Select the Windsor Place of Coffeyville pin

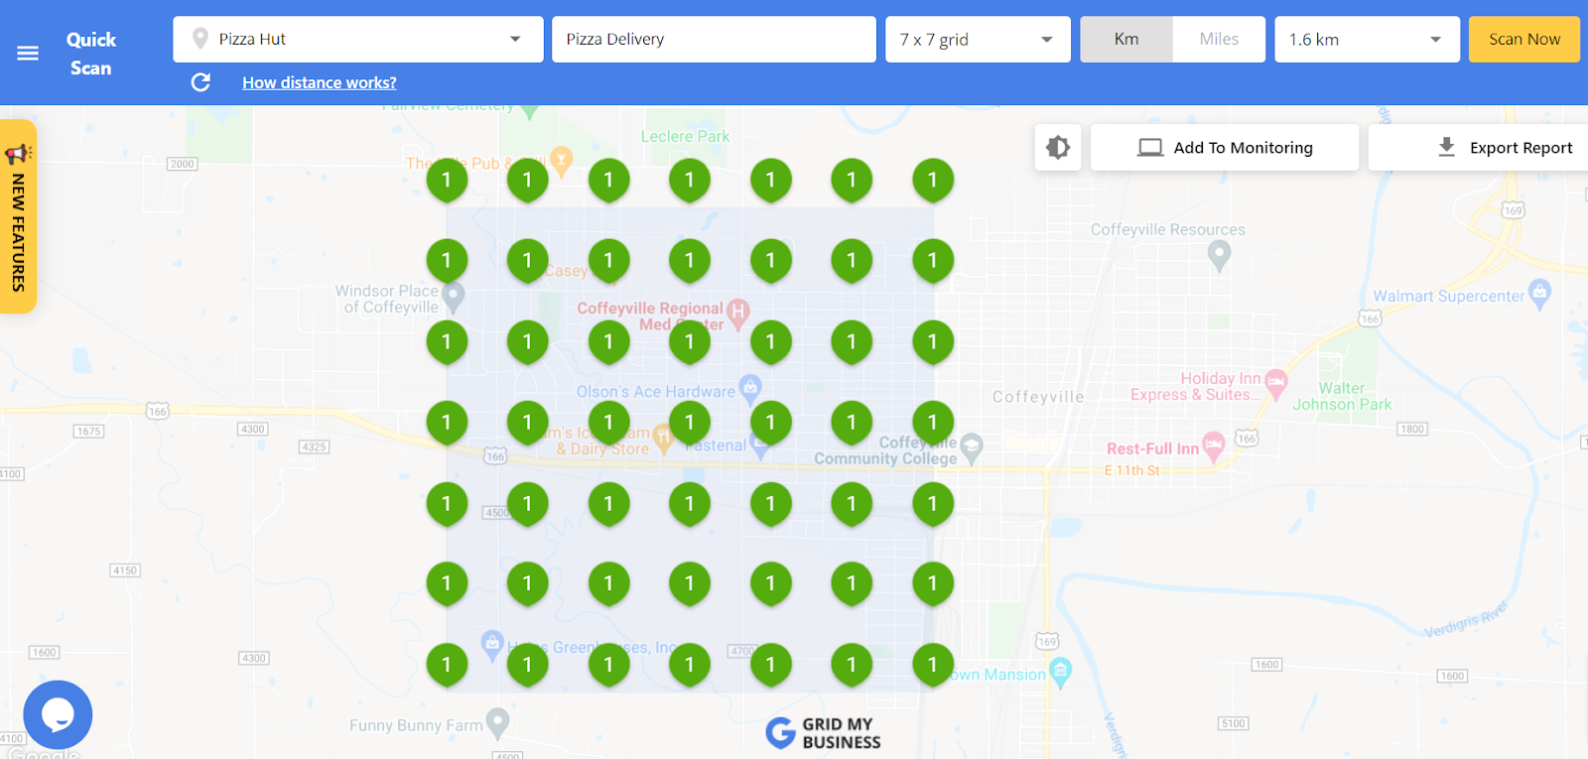tap(453, 297)
